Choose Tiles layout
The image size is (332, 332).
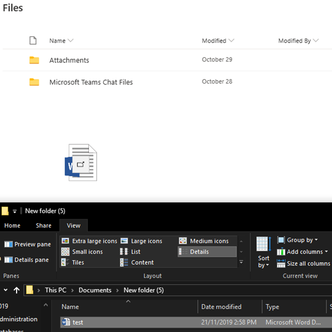click(x=72, y=262)
